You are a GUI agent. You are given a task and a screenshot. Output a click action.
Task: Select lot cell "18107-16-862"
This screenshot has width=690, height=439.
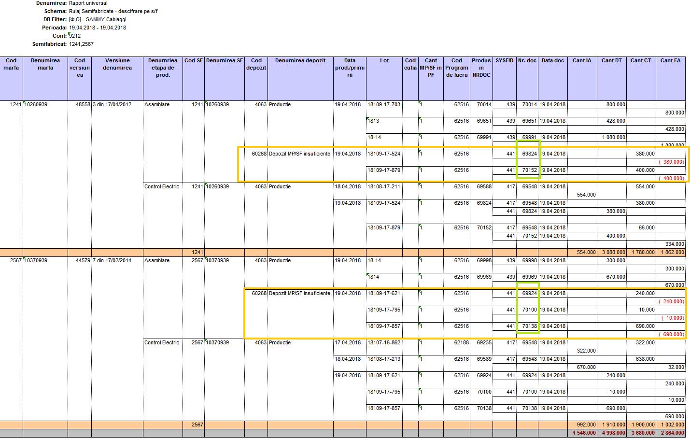point(384,342)
